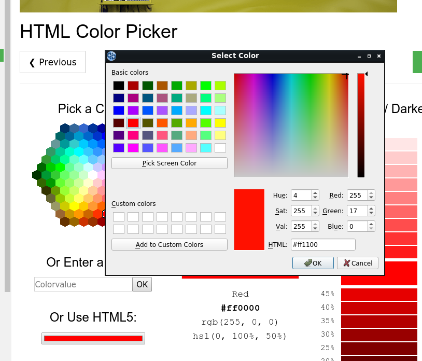Select an empty Custom colors slot
The width and height of the screenshot is (422, 361).
point(118,216)
